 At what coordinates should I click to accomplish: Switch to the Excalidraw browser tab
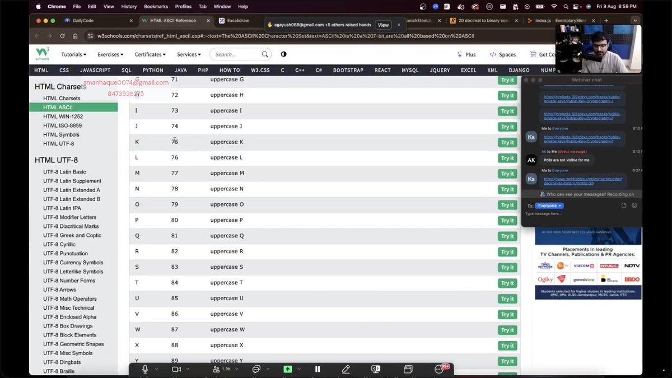tap(238, 20)
